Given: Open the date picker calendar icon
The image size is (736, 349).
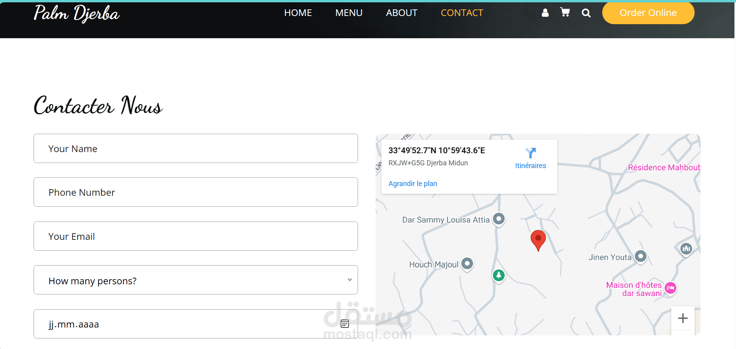Looking at the screenshot, I should 345,324.
